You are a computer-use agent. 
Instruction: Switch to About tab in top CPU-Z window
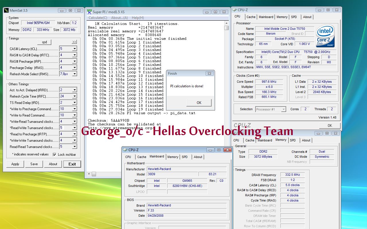pyautogui.click(x=307, y=17)
